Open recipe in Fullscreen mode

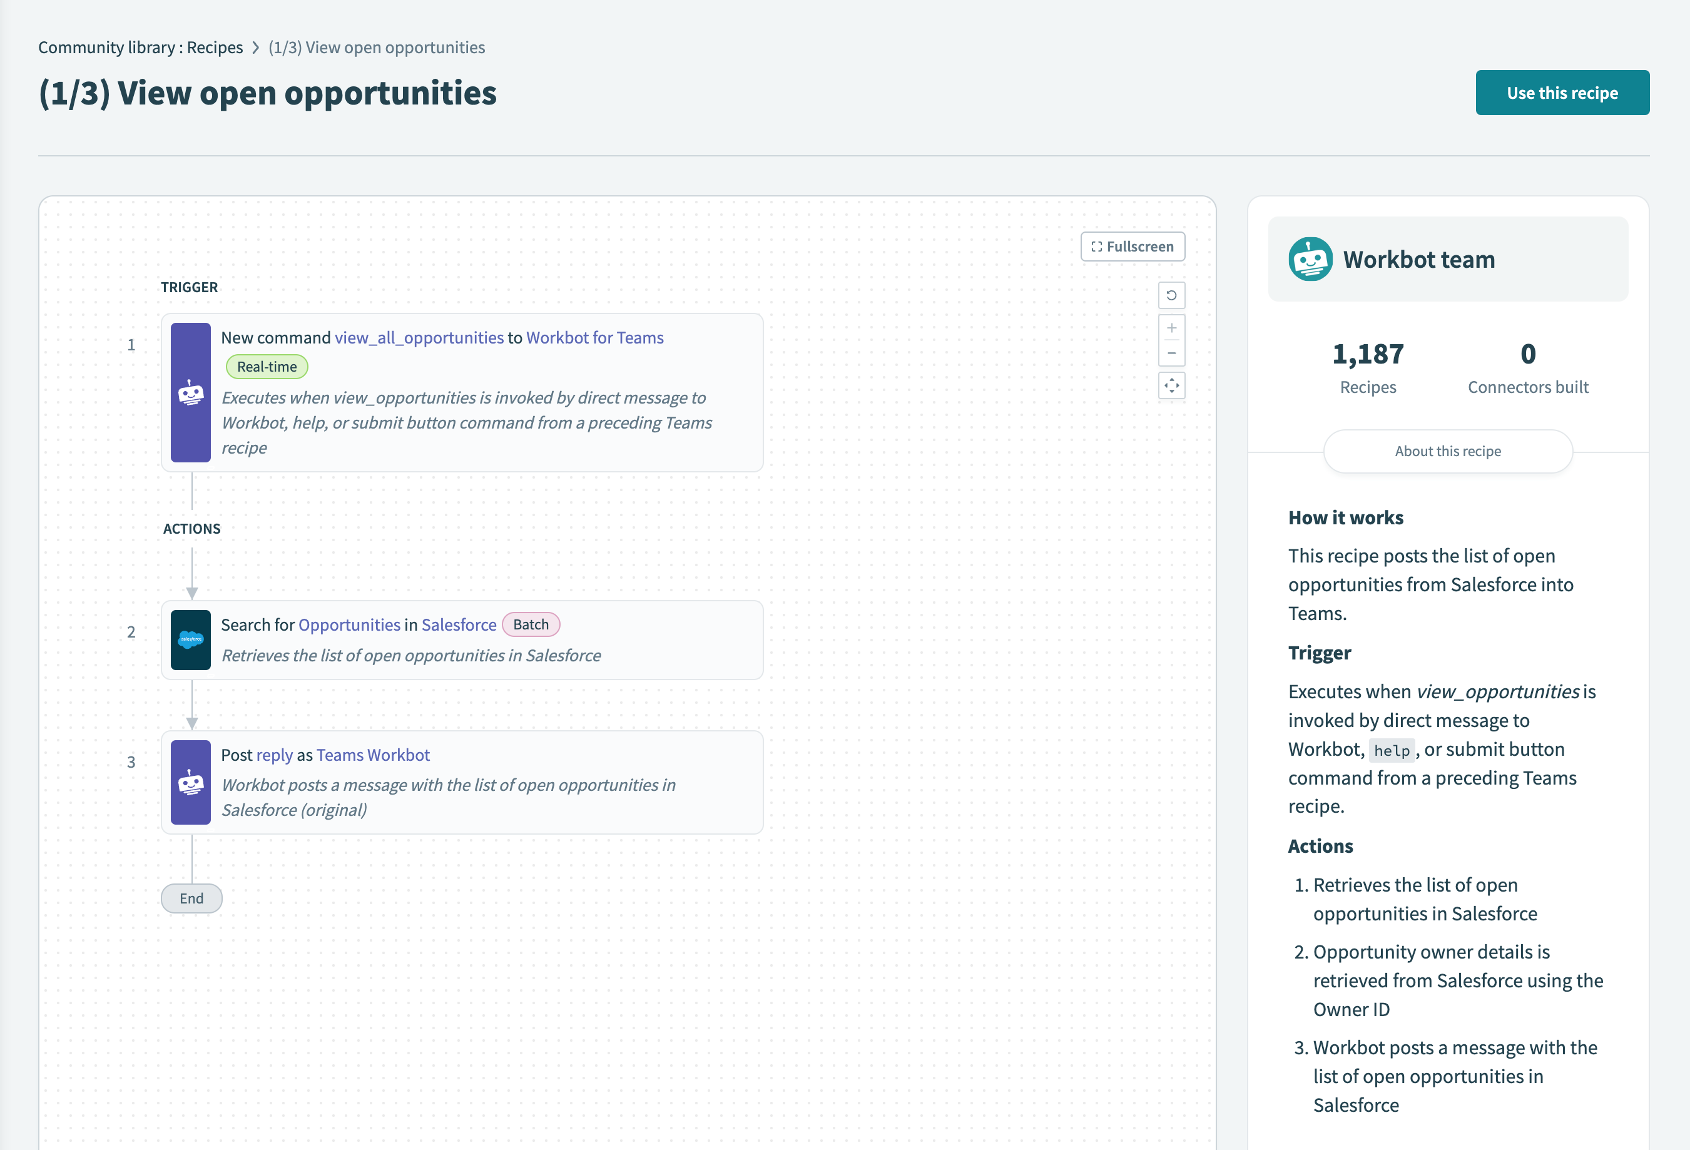click(x=1133, y=247)
